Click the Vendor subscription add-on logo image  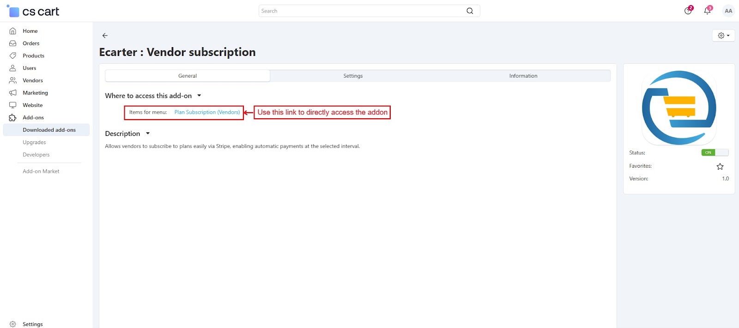point(679,108)
